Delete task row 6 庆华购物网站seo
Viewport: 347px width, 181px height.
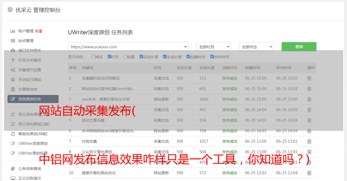click(x=309, y=131)
